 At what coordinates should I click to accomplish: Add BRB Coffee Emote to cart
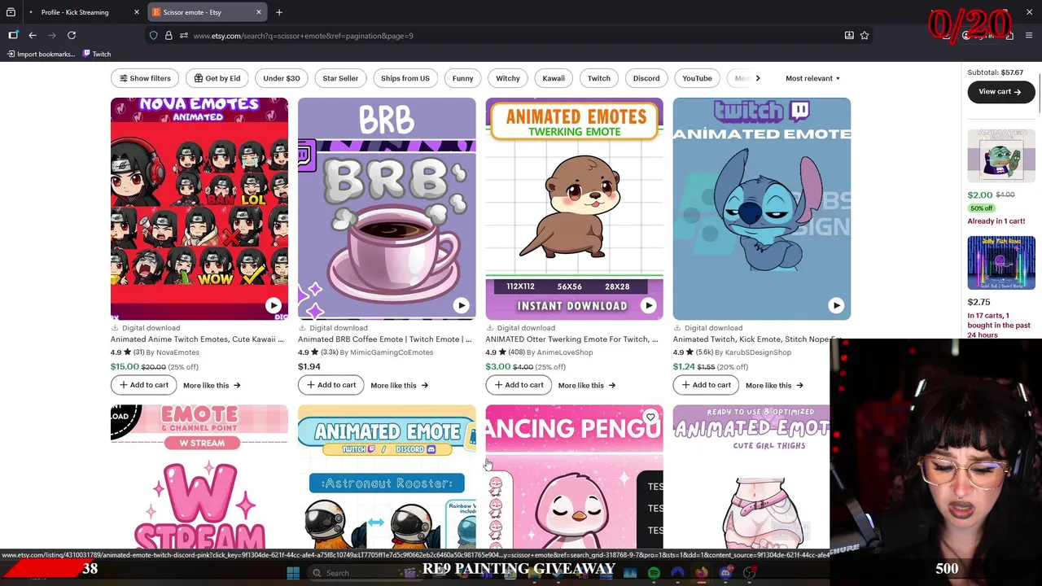[331, 385]
